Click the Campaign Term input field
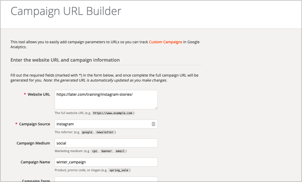This screenshot has width=302, height=182. (x=106, y=179)
